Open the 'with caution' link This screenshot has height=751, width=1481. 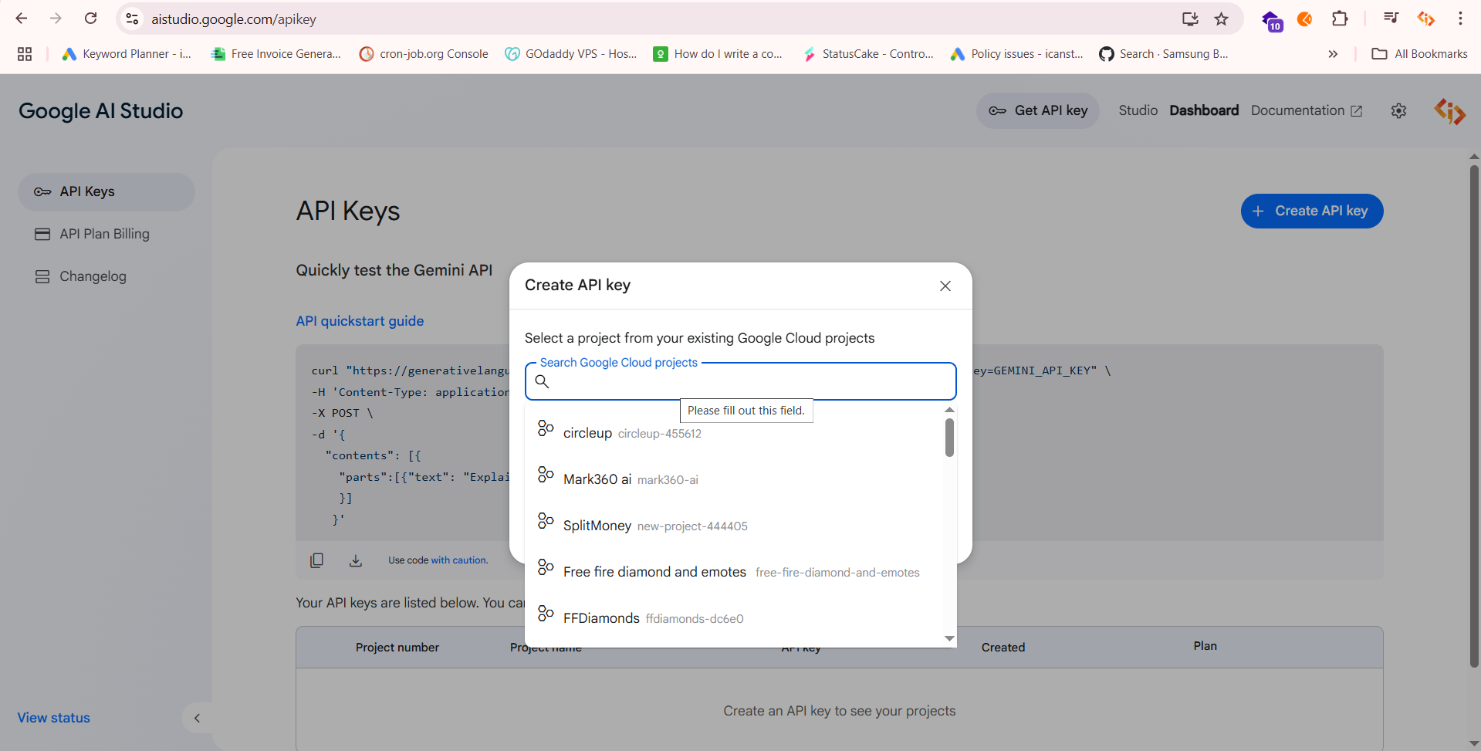pyautogui.click(x=459, y=560)
